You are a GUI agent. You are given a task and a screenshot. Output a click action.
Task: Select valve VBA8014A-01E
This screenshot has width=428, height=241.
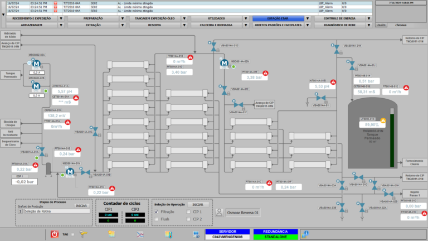tap(225, 90)
